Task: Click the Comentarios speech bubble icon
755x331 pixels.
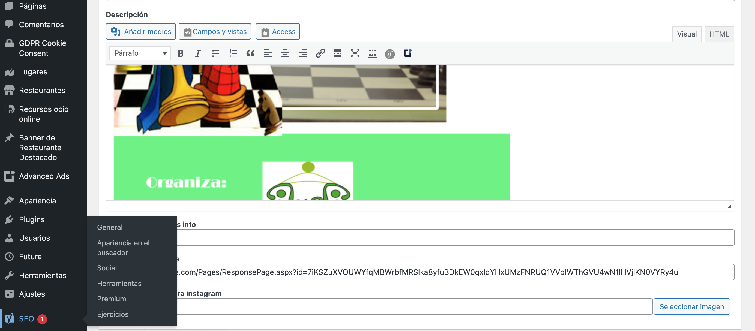Action: coord(9,24)
